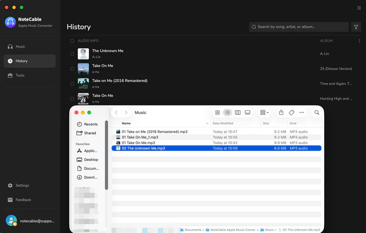Click the user account avatar
Viewport: 366px width, 233px height.
click(x=11, y=220)
